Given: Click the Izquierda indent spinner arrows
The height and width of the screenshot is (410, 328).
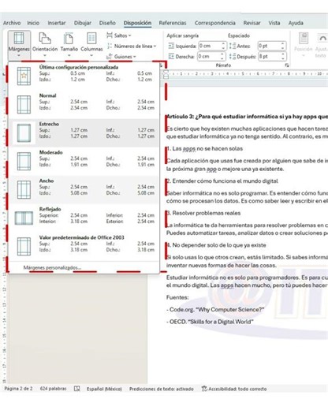Looking at the screenshot, I should coord(223,46).
